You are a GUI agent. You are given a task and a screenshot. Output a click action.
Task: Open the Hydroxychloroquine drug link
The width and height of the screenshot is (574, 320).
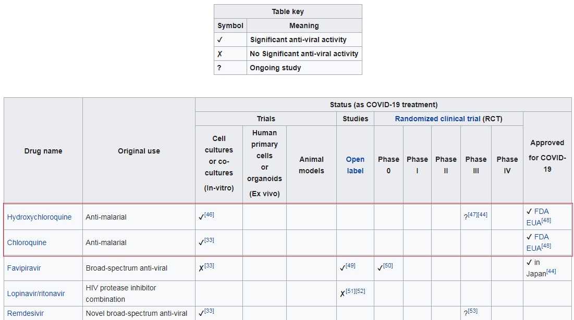point(39,217)
